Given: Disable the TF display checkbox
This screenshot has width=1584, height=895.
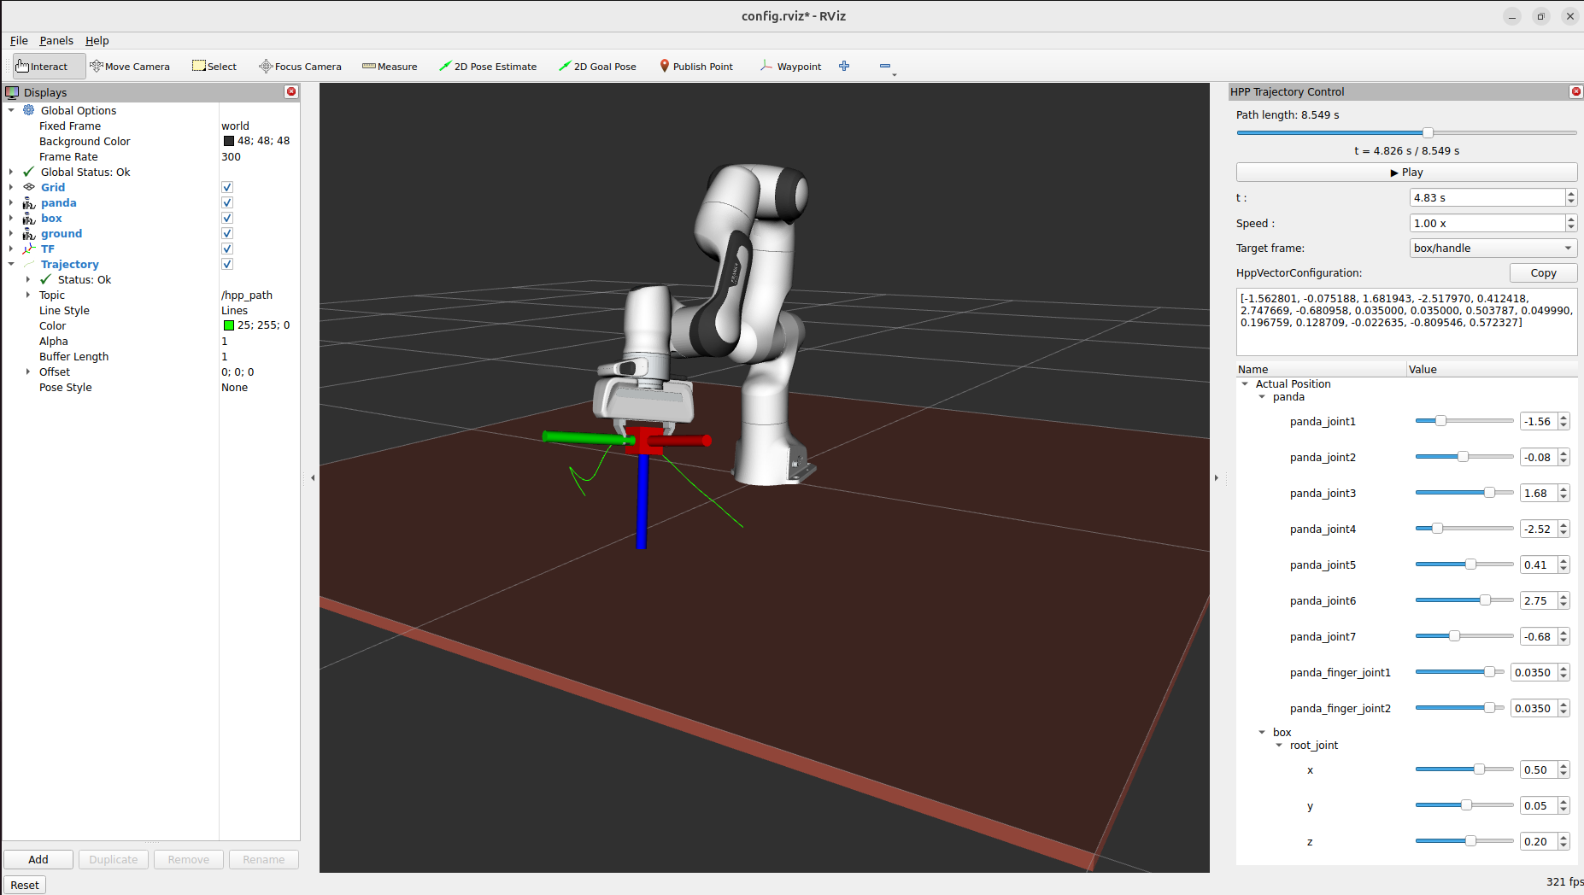Looking at the screenshot, I should pos(227,249).
